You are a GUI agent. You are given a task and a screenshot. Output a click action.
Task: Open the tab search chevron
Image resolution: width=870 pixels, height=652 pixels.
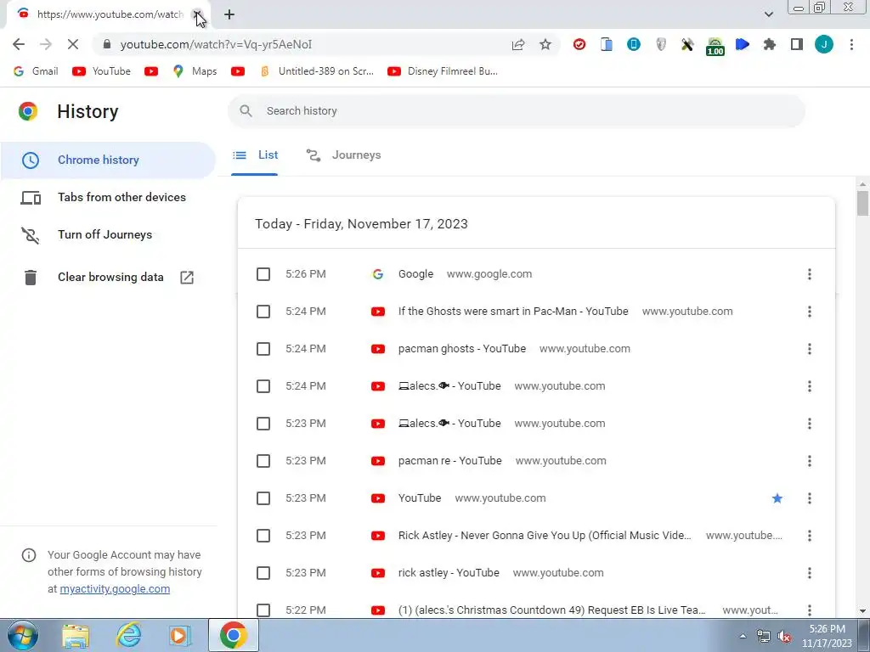click(768, 14)
